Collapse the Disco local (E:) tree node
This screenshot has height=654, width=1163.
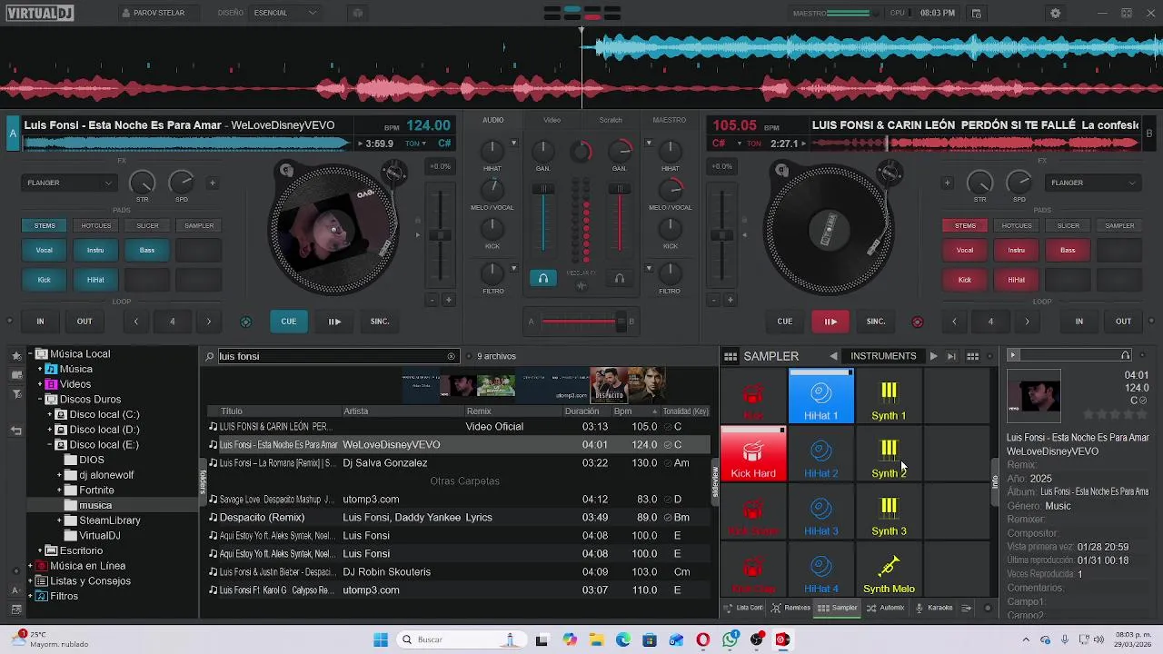pos(50,445)
